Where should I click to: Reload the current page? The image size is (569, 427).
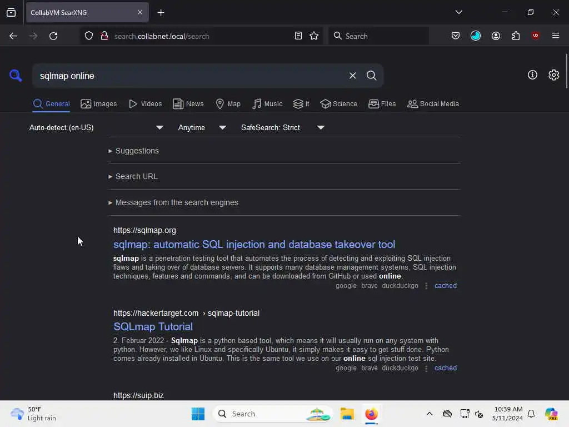pyautogui.click(x=53, y=36)
